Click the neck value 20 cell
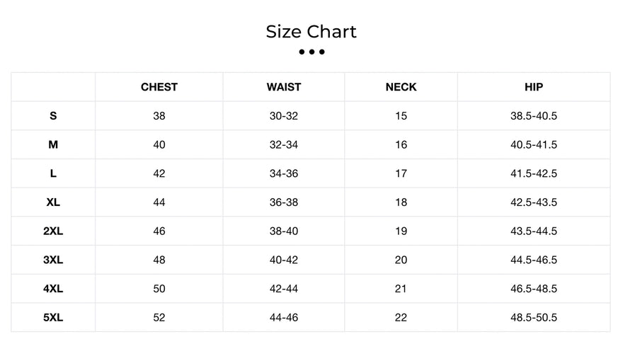The width and height of the screenshot is (623, 344). click(401, 260)
